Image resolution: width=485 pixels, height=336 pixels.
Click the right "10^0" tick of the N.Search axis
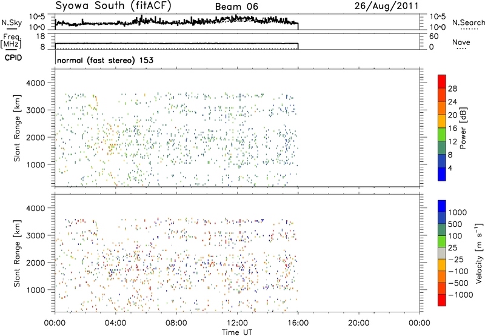pos(438,27)
